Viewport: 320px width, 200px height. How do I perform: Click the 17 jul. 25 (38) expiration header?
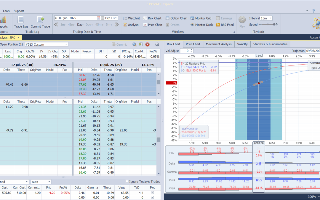point(36,65)
